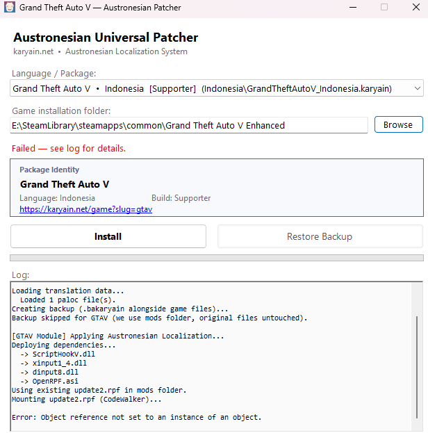Click the '-> OpenRPF.asi' log line
This screenshot has width=428, height=433.
tap(49, 381)
